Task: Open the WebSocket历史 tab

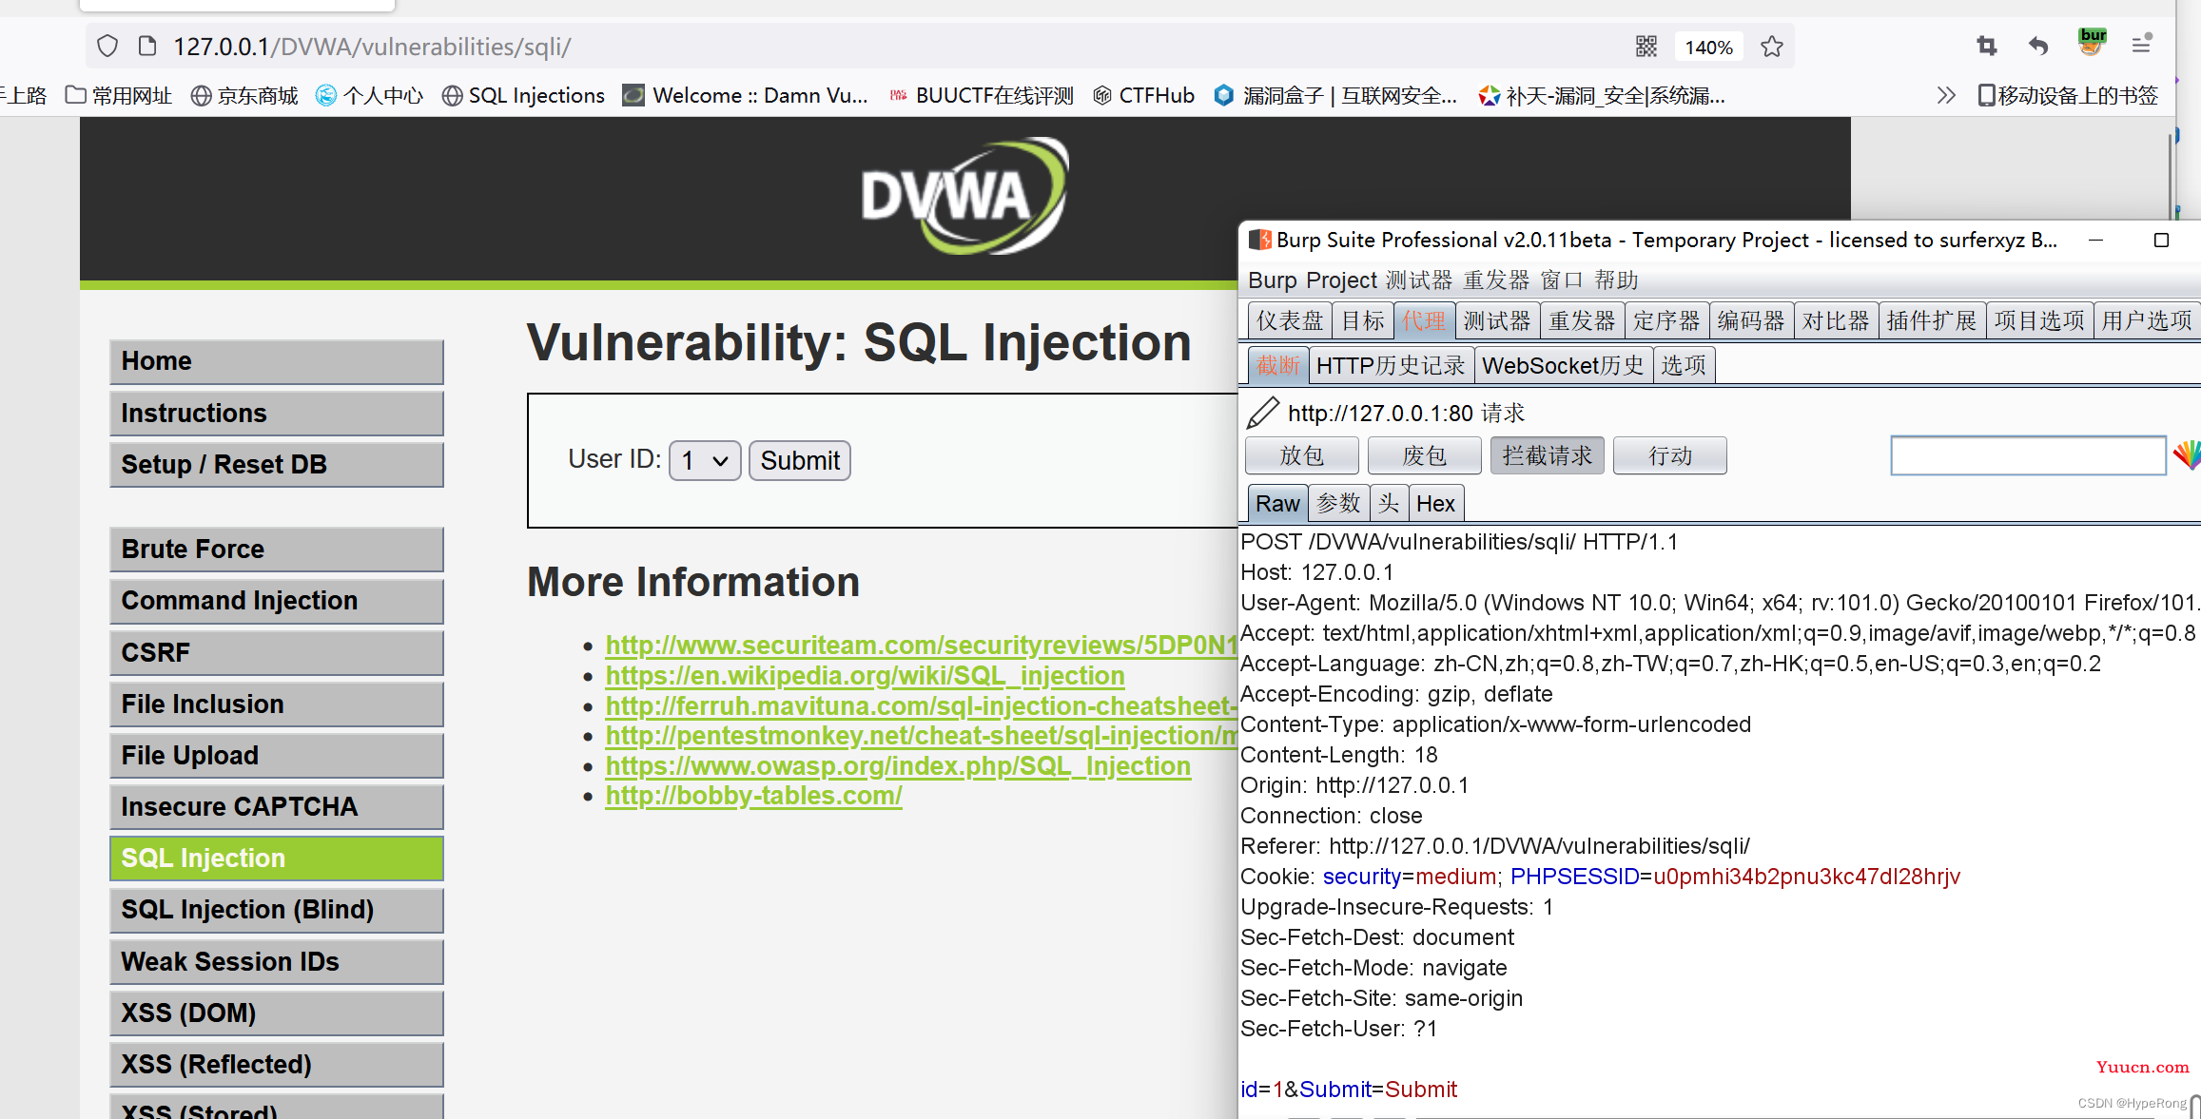Action: pyautogui.click(x=1564, y=366)
